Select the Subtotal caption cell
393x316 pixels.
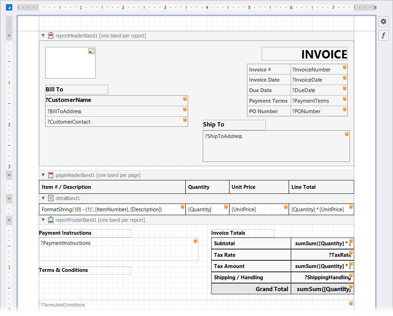coord(251,243)
